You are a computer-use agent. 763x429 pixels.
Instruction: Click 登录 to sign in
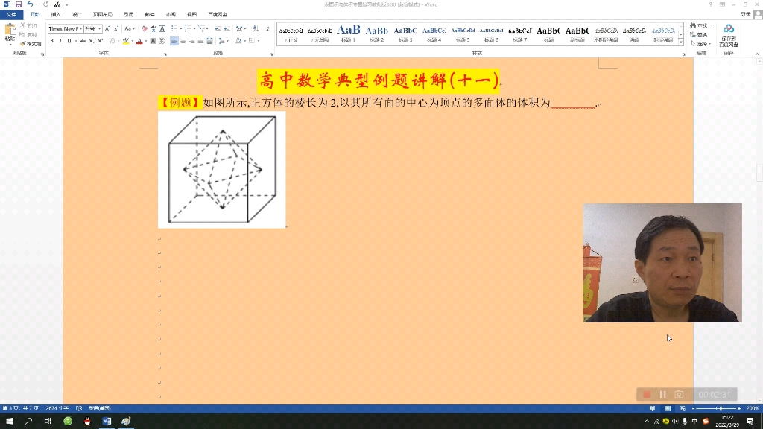[x=745, y=14]
